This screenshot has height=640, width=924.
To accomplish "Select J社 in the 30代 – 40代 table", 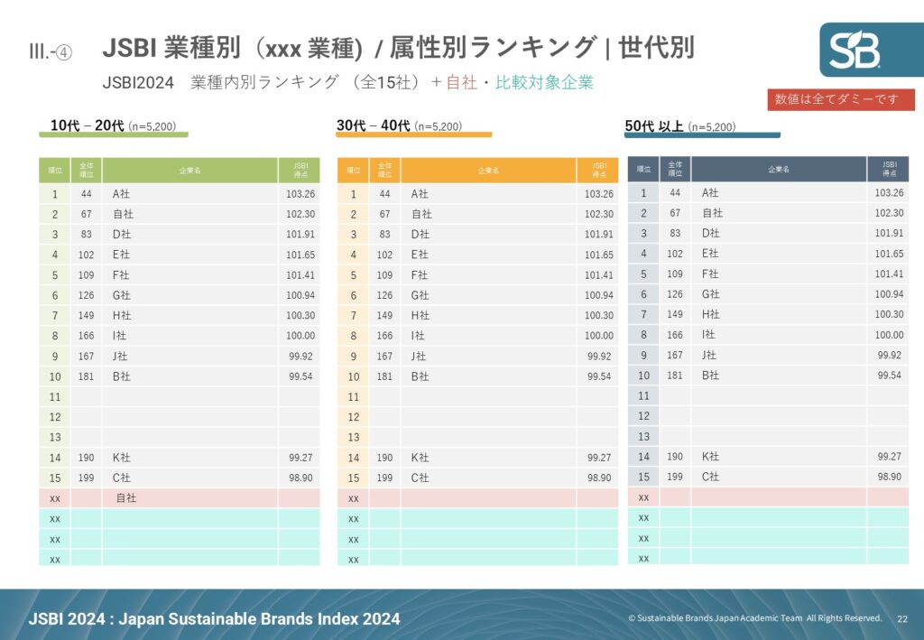I will pyautogui.click(x=418, y=356).
